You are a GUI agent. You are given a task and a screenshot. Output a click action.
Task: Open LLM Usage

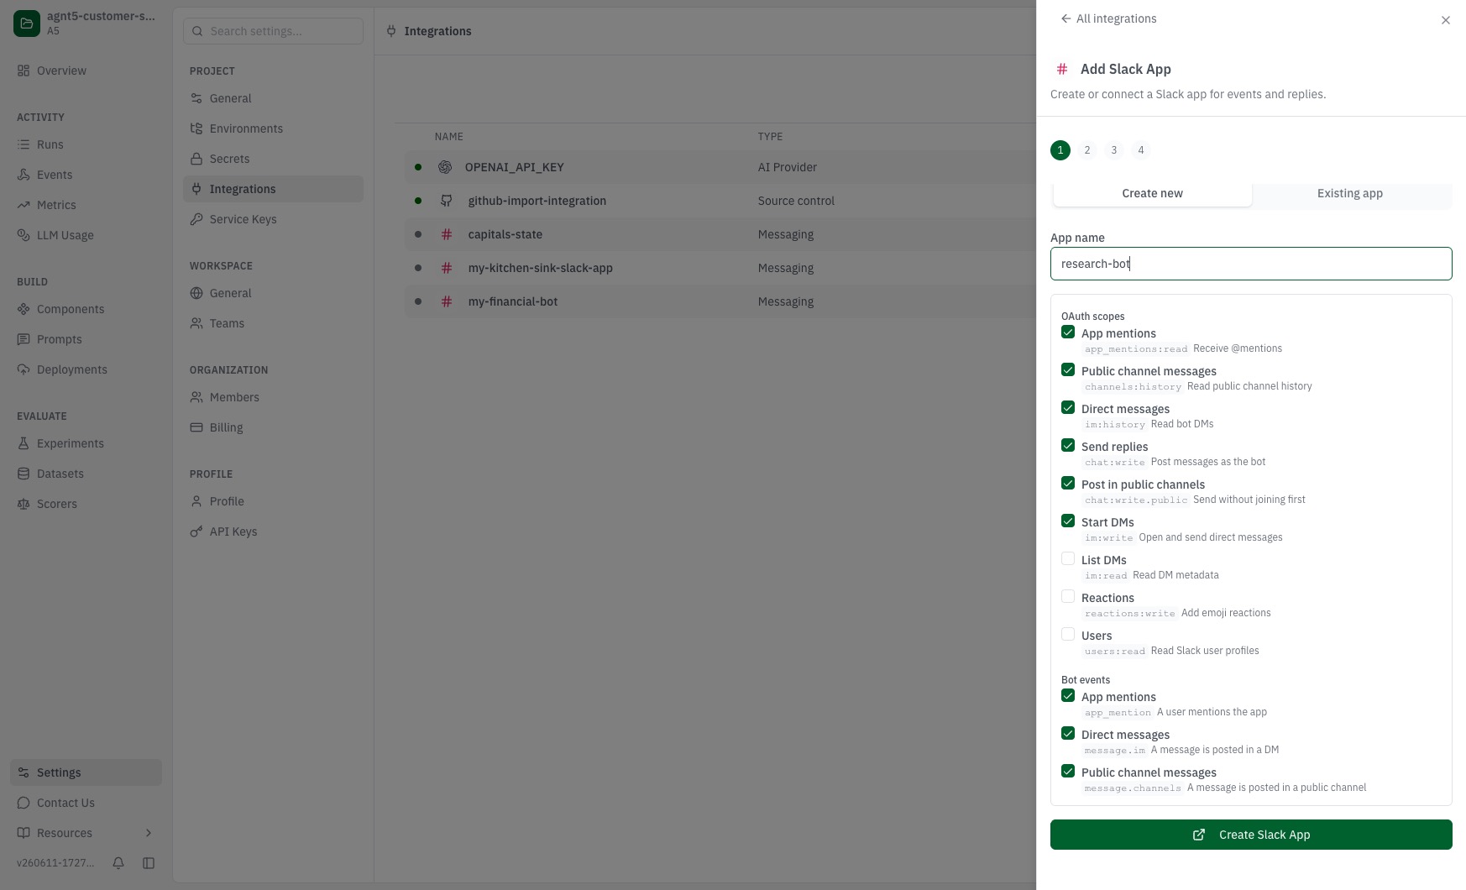coord(86,235)
